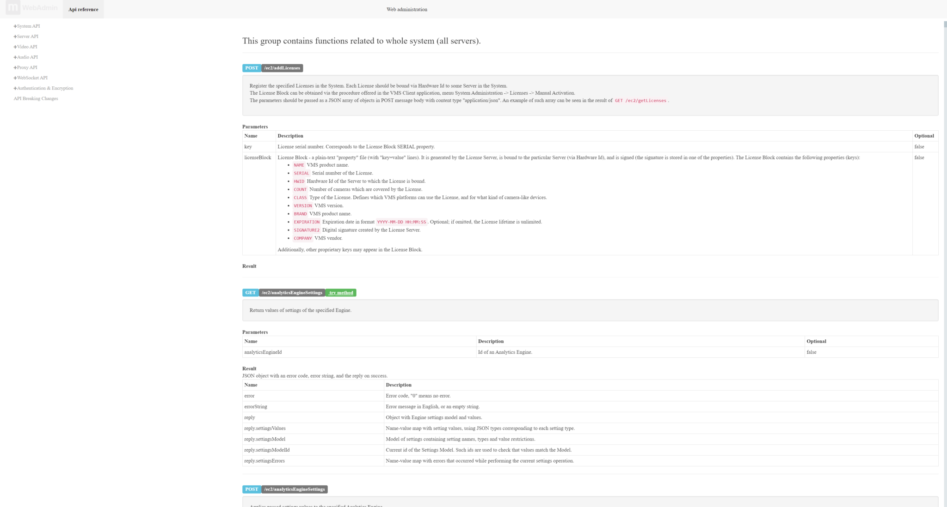947x507 pixels.
Task: Open the Web administration link
Action: tap(407, 9)
